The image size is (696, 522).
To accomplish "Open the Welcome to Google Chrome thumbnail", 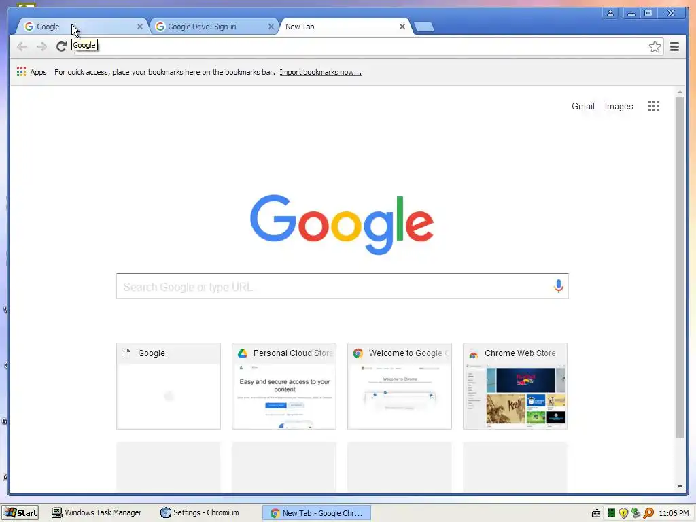I will (400, 386).
